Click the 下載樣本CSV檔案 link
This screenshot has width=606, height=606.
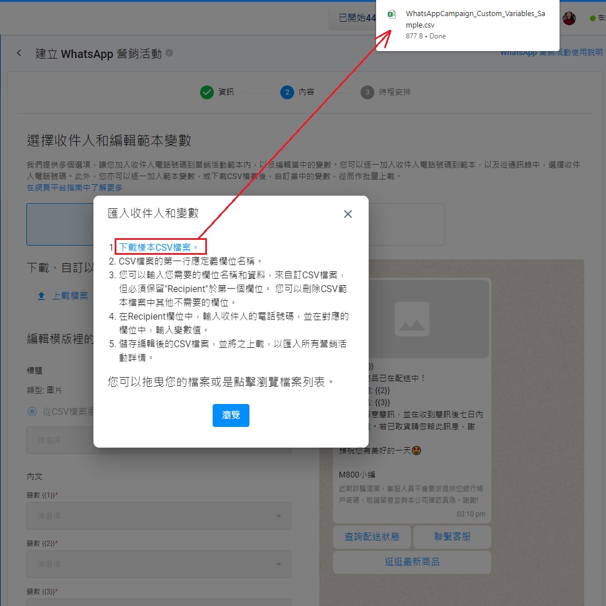point(158,247)
